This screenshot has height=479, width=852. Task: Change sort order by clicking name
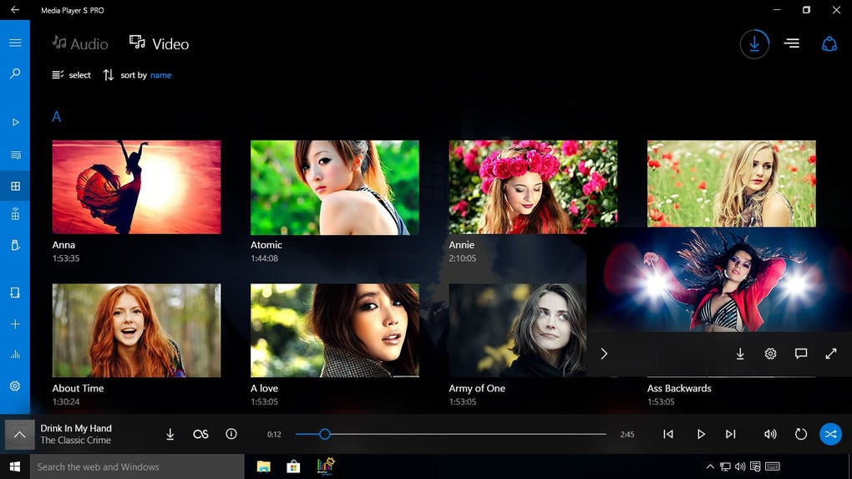click(161, 75)
